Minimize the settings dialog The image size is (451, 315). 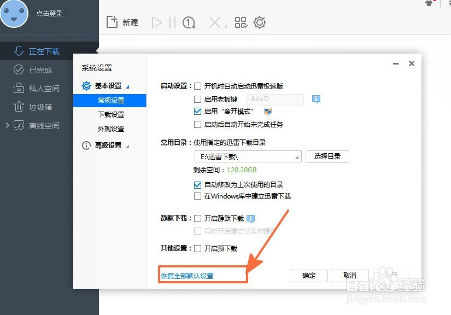pos(396,63)
